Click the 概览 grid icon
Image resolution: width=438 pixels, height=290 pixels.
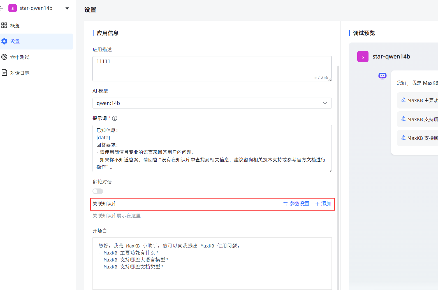click(4, 25)
